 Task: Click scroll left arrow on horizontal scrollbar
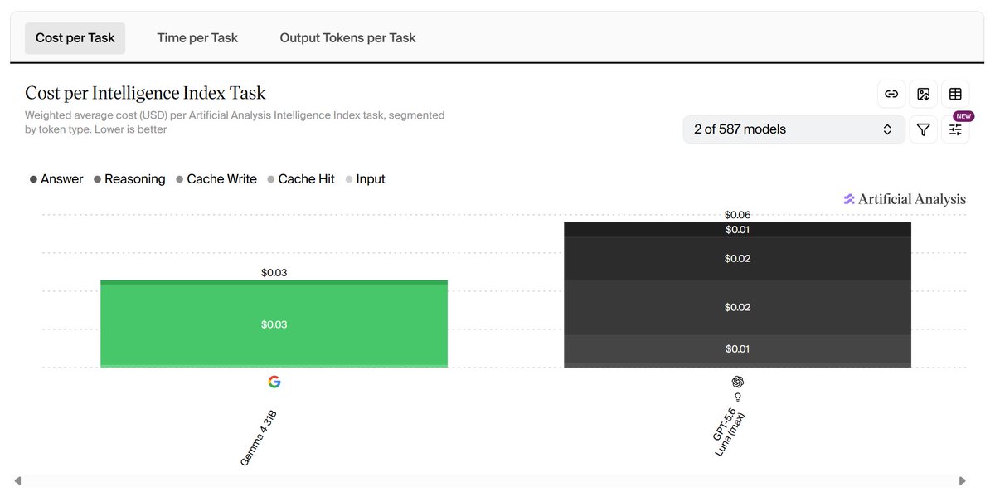point(18,480)
